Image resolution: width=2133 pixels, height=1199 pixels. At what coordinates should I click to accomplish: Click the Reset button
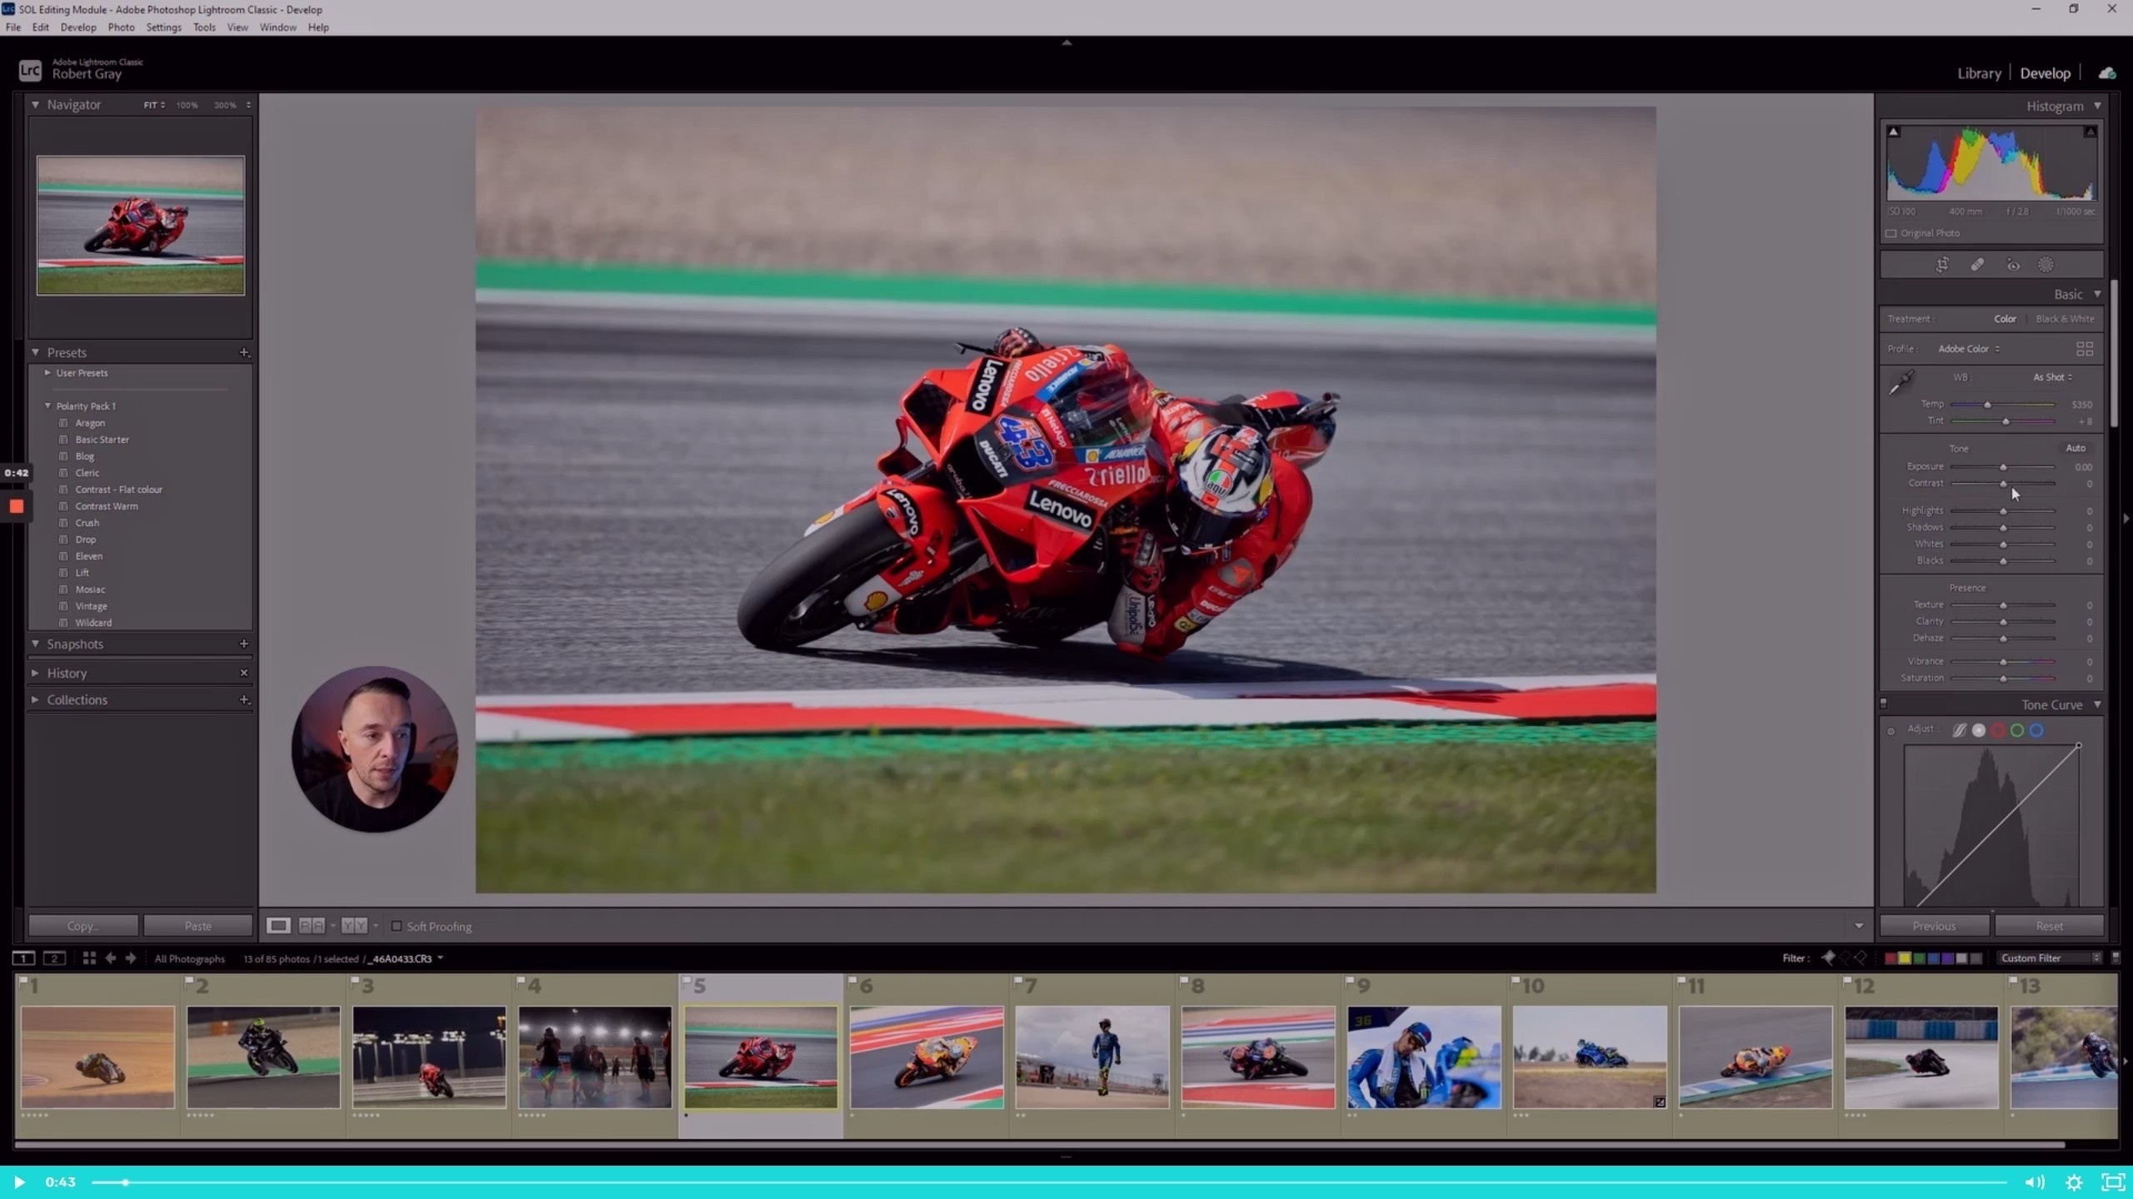[2049, 926]
